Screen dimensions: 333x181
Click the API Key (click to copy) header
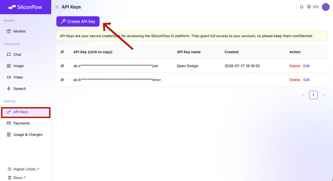[x=93, y=52]
